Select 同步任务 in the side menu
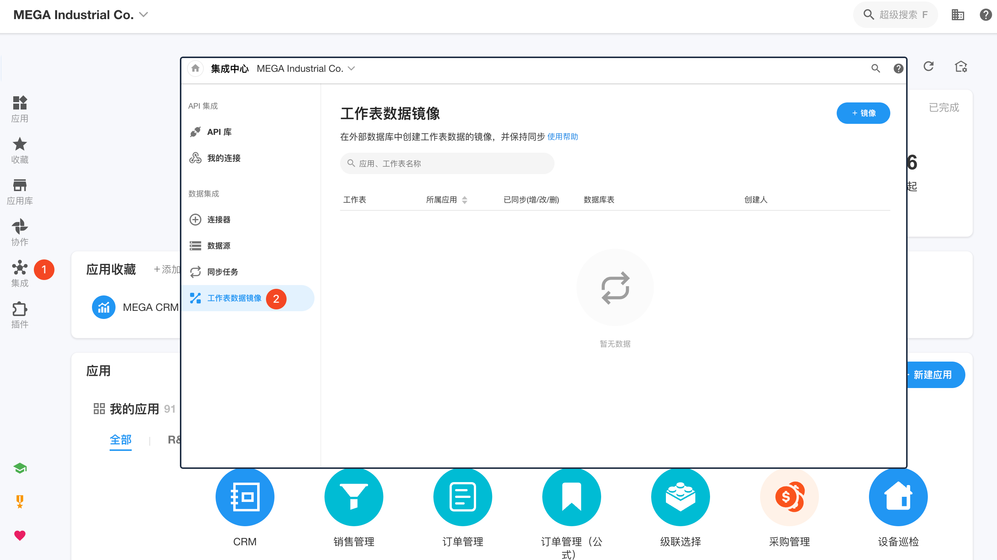Viewport: 997px width, 560px height. [x=223, y=272]
